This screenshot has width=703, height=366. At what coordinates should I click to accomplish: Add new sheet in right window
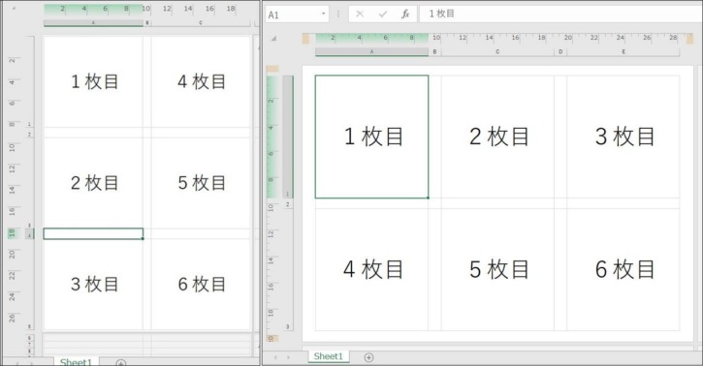(368, 357)
